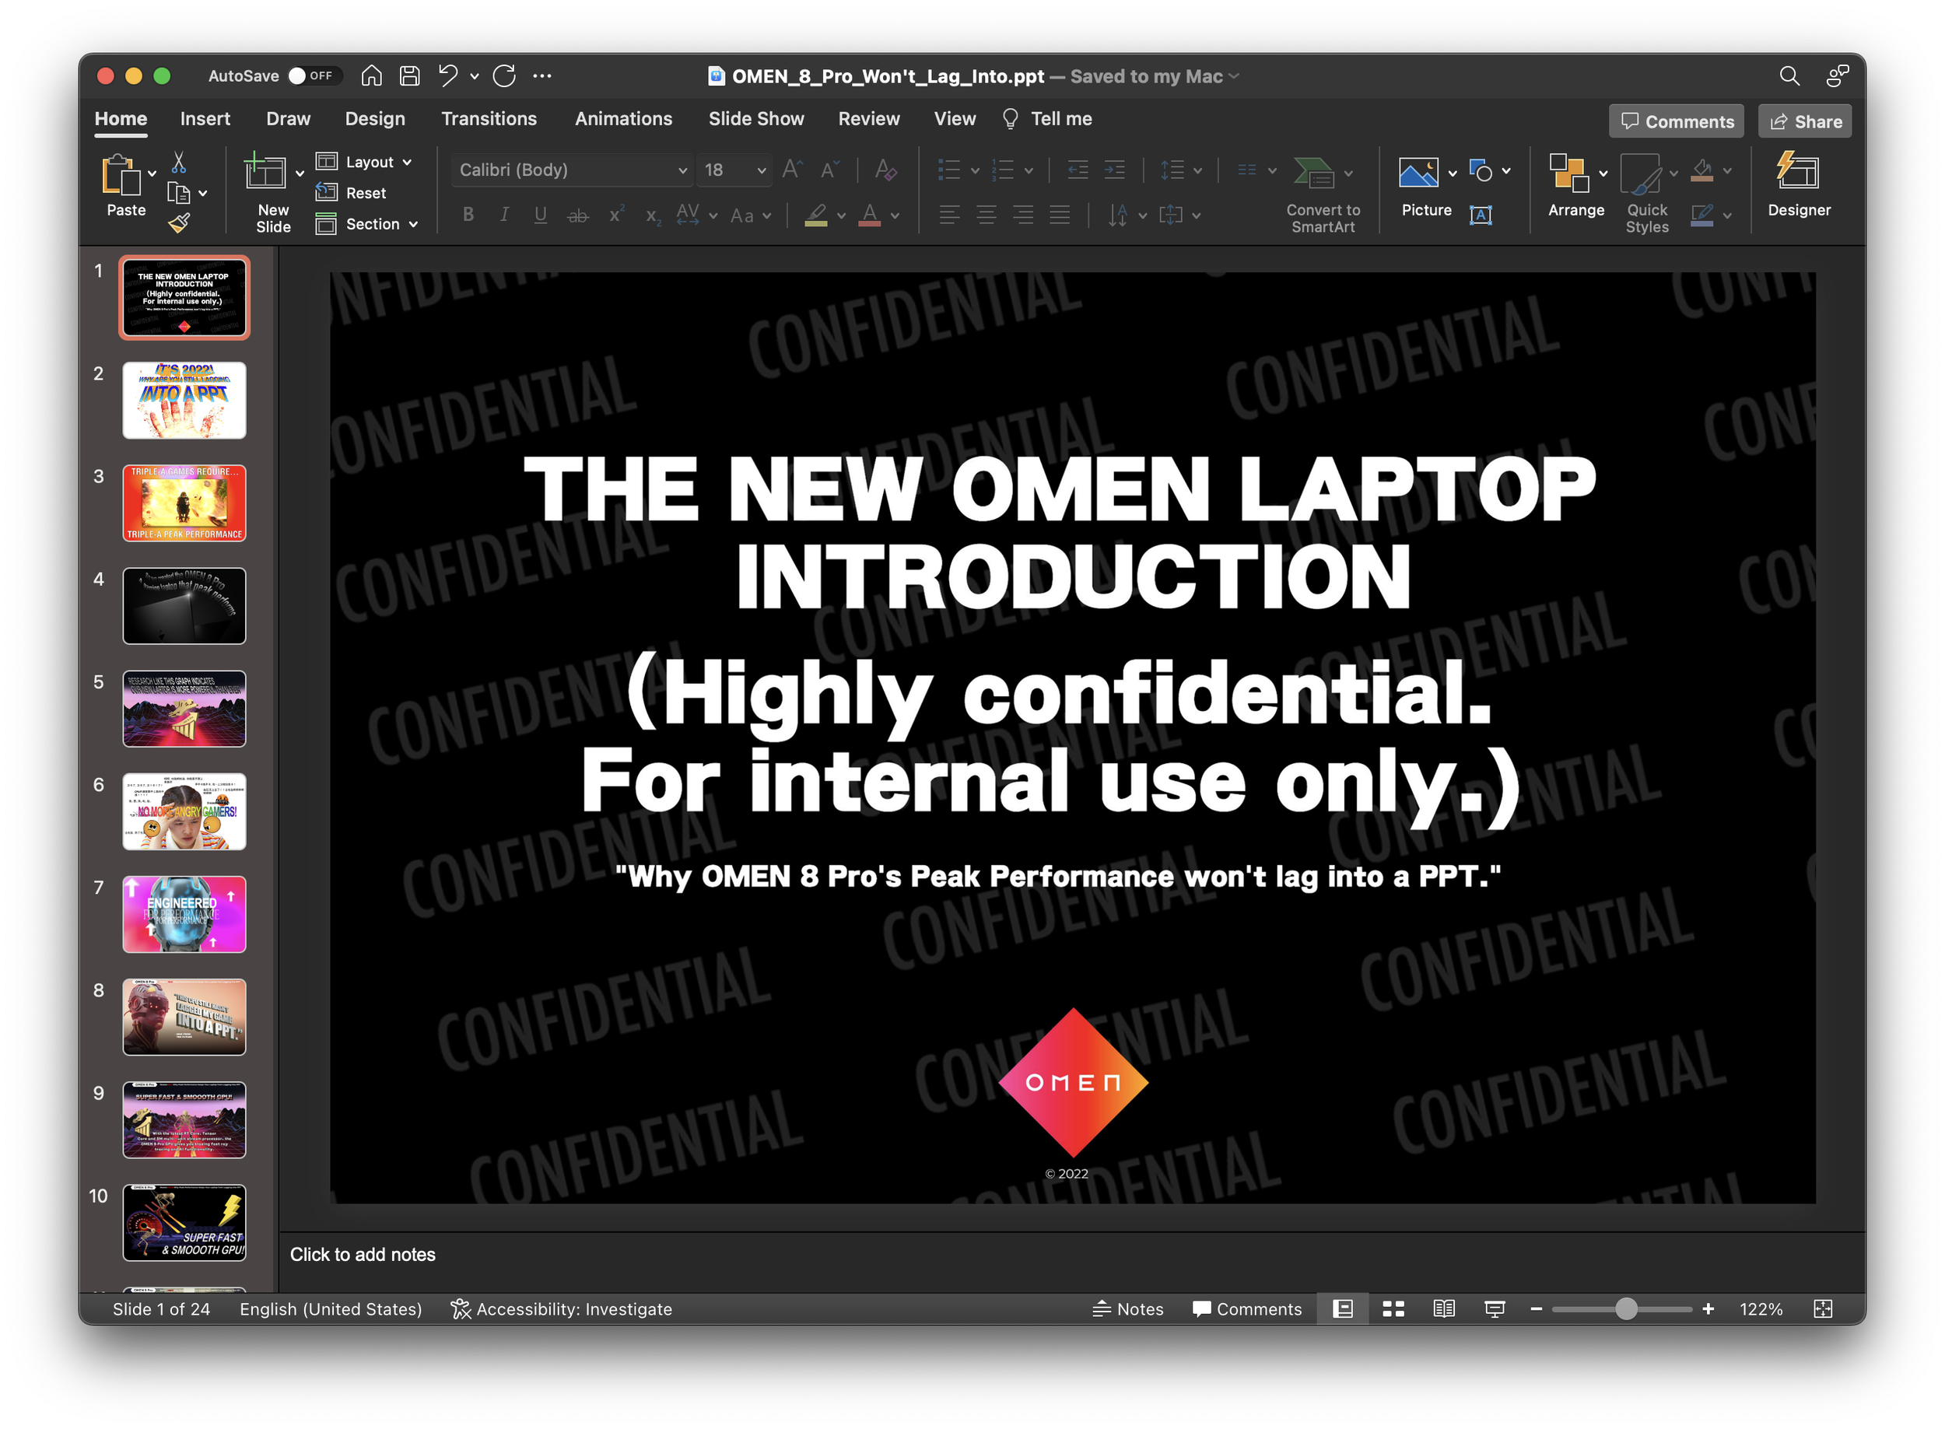Open the Transitions tab

point(489,118)
